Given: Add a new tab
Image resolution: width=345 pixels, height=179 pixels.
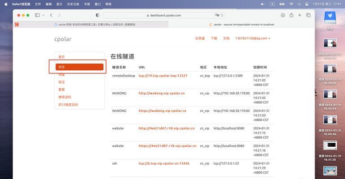Looking at the screenshot, I should tap(300, 15).
